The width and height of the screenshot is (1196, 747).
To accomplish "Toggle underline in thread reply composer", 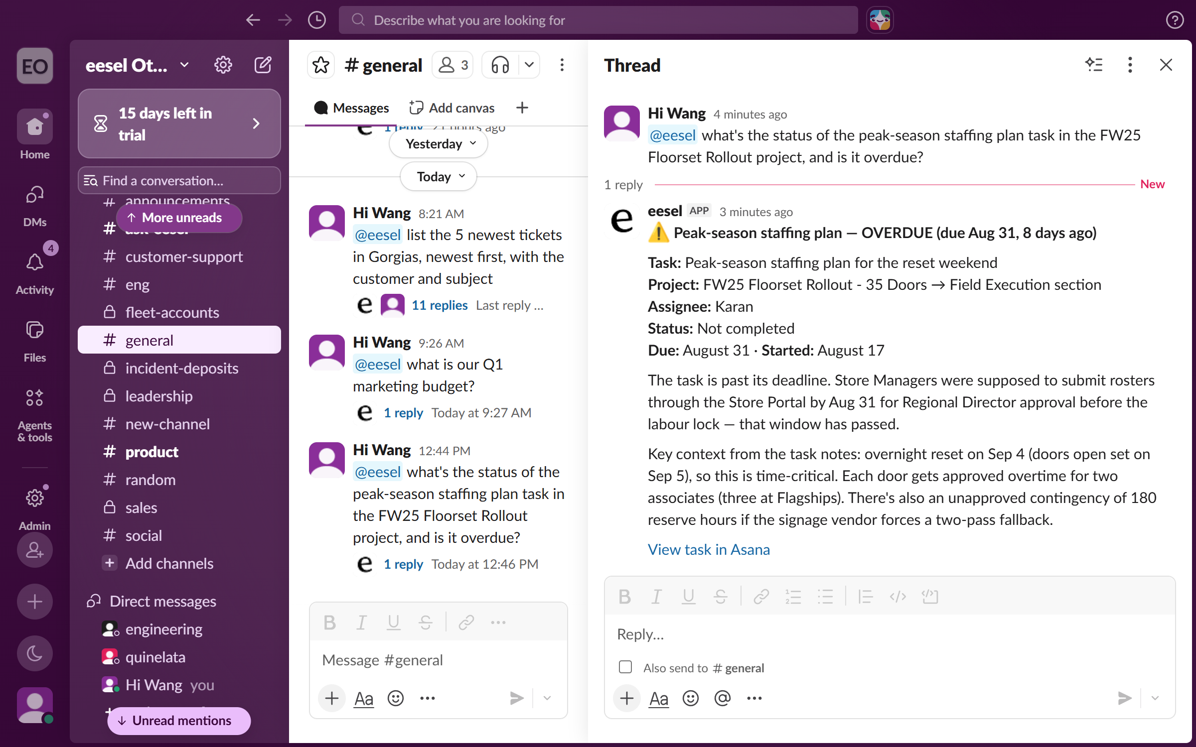I will pos(688,597).
